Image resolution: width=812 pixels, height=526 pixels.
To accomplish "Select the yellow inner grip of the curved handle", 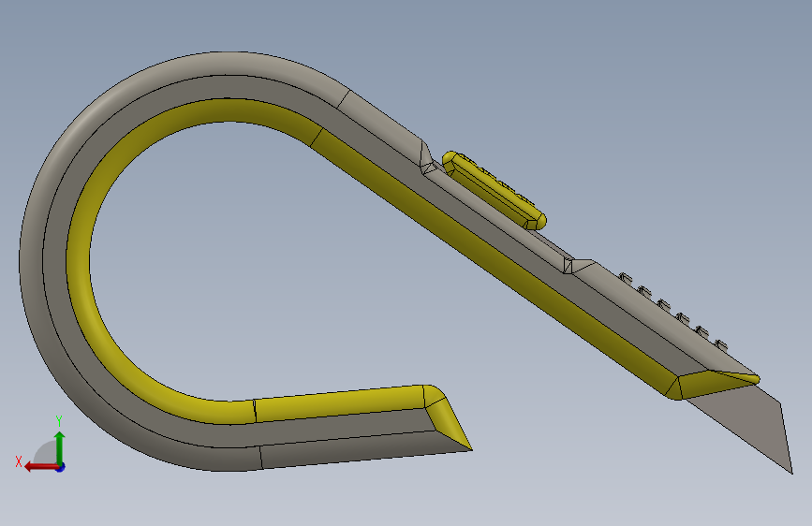I will coord(79,259).
